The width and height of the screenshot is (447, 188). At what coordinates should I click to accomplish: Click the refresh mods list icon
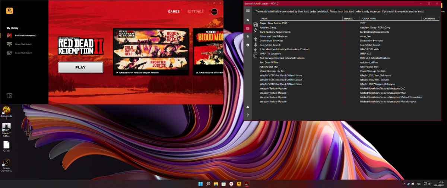256,30
